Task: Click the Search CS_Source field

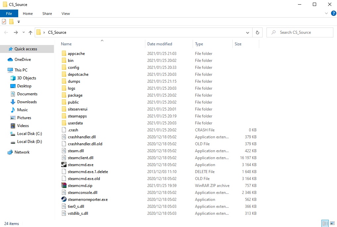Action: point(300,32)
